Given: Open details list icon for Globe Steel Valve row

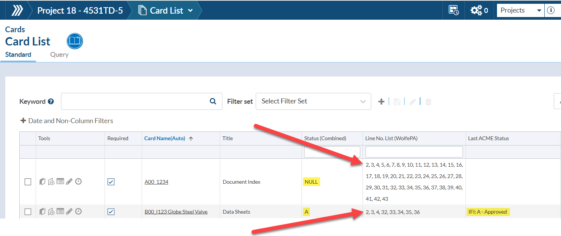Looking at the screenshot, I should (x=60, y=211).
